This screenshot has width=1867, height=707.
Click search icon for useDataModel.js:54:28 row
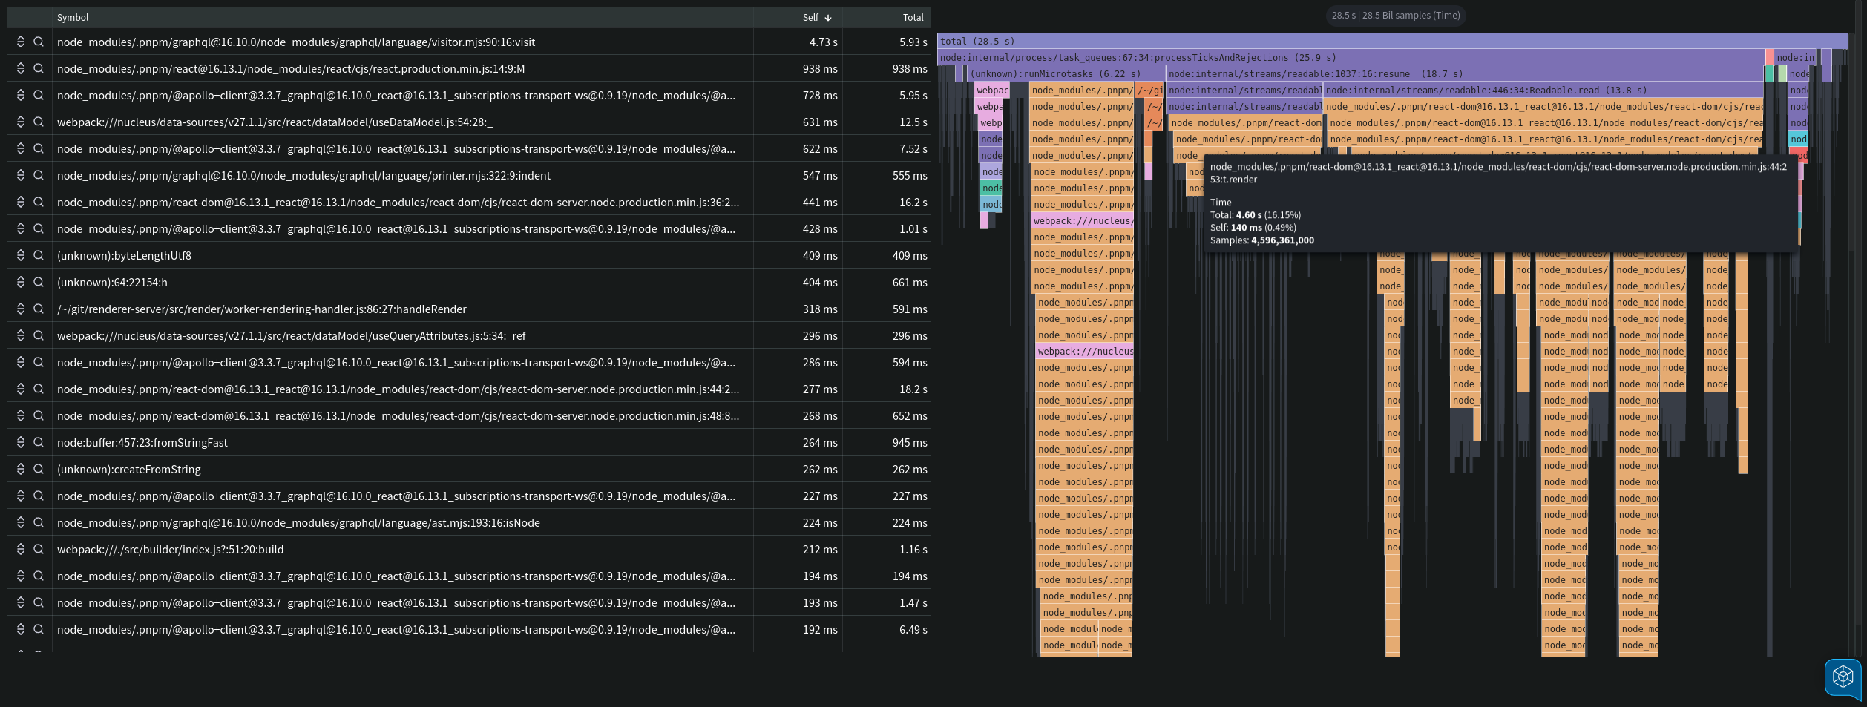[39, 122]
